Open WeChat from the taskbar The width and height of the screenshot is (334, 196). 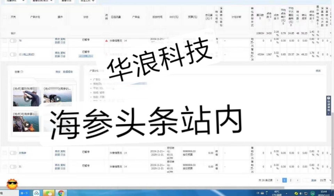click(x=49, y=193)
